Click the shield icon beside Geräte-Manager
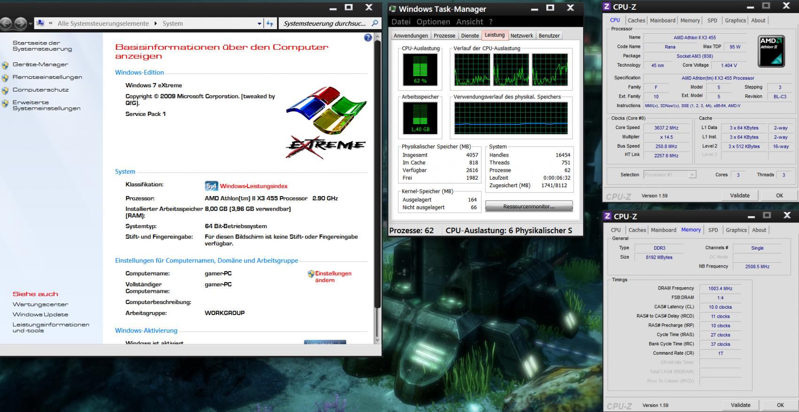Viewport: 799px width, 412px height. click(x=5, y=65)
